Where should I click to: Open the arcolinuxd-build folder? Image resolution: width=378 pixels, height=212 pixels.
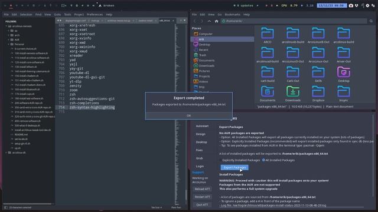[x=268, y=55]
